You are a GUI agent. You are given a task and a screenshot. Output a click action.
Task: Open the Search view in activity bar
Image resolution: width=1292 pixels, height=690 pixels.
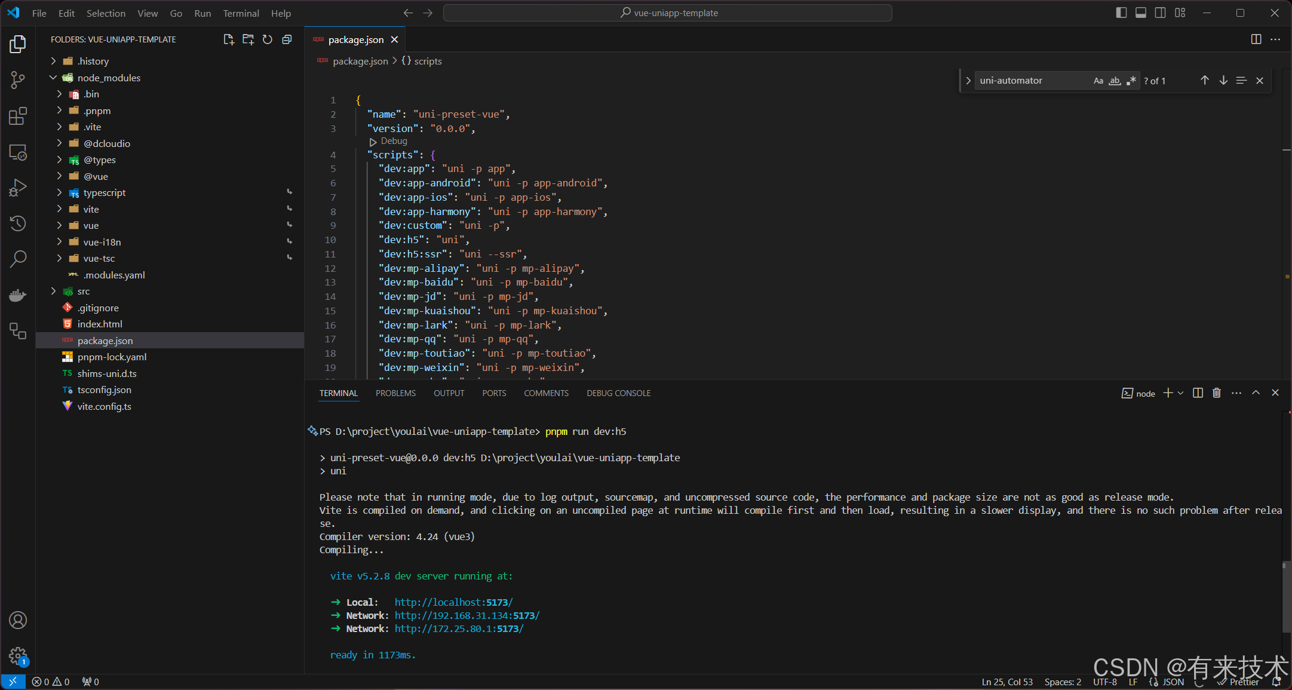[18, 259]
